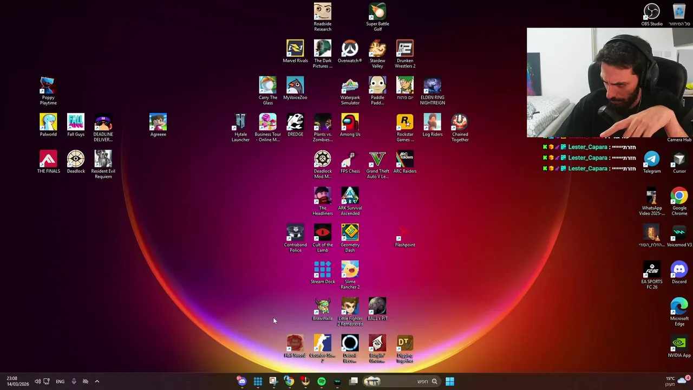Click Discord icon in the taskbar

tap(242, 381)
